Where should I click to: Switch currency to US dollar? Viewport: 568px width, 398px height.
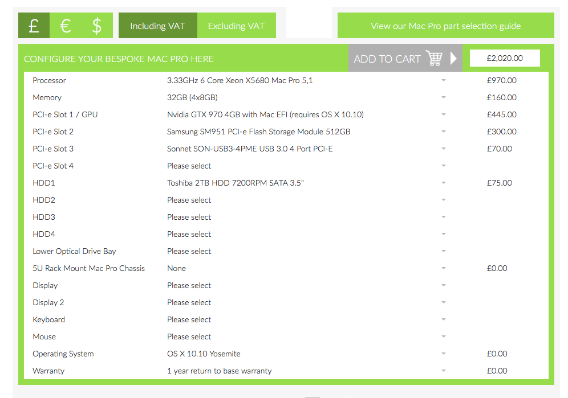(x=97, y=25)
